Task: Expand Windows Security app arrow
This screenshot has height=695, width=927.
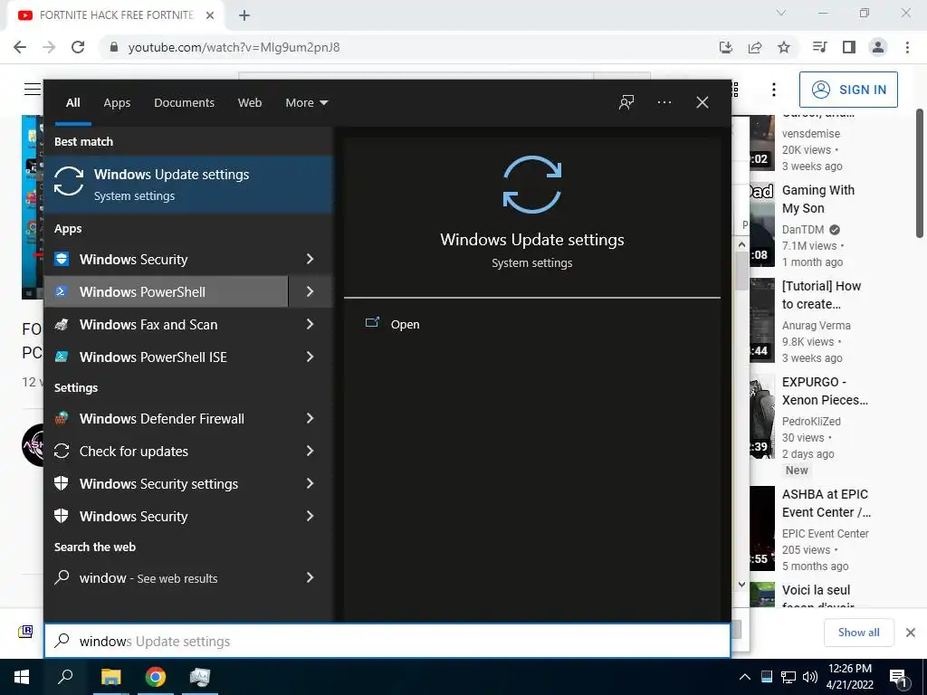Action: (311, 259)
